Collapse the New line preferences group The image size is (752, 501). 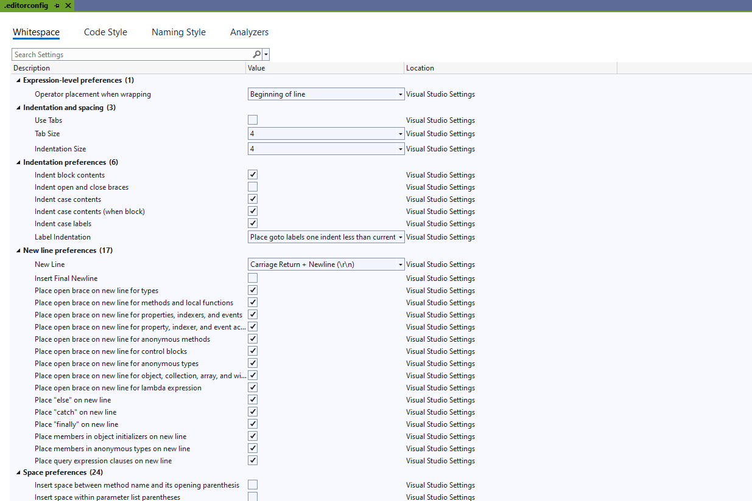coord(17,250)
